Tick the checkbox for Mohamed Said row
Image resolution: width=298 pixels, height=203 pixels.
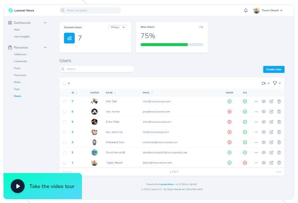tap(65, 142)
